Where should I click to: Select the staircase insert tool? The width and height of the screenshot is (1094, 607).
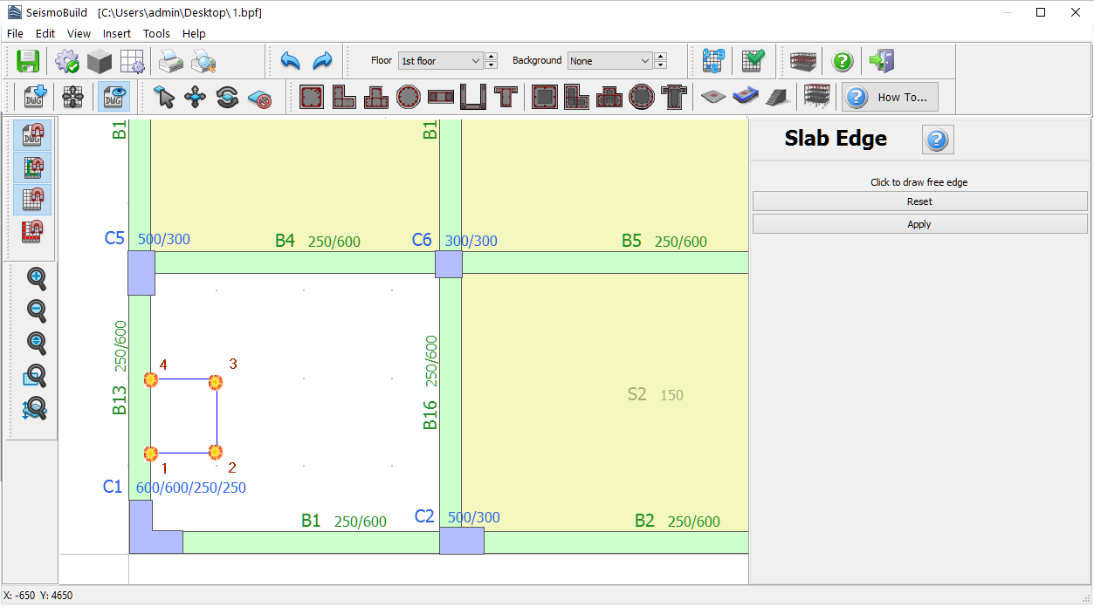click(778, 97)
